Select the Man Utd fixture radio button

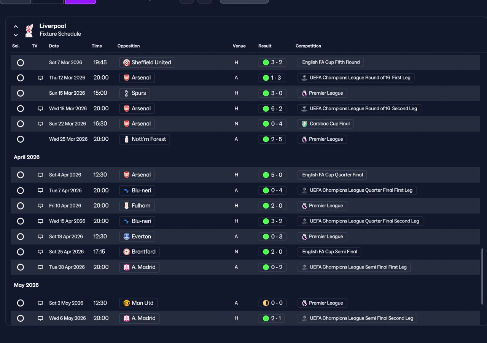(21, 303)
